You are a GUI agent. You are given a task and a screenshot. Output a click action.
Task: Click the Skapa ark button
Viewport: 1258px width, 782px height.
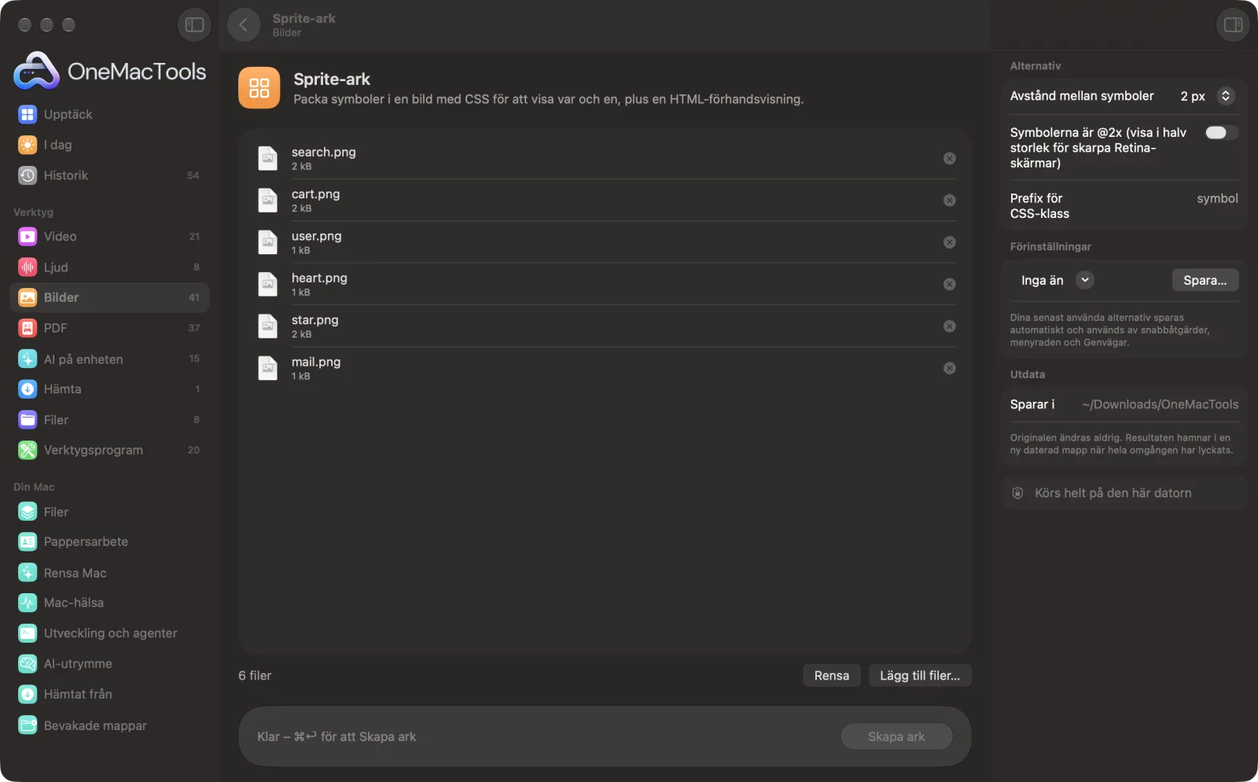point(896,736)
